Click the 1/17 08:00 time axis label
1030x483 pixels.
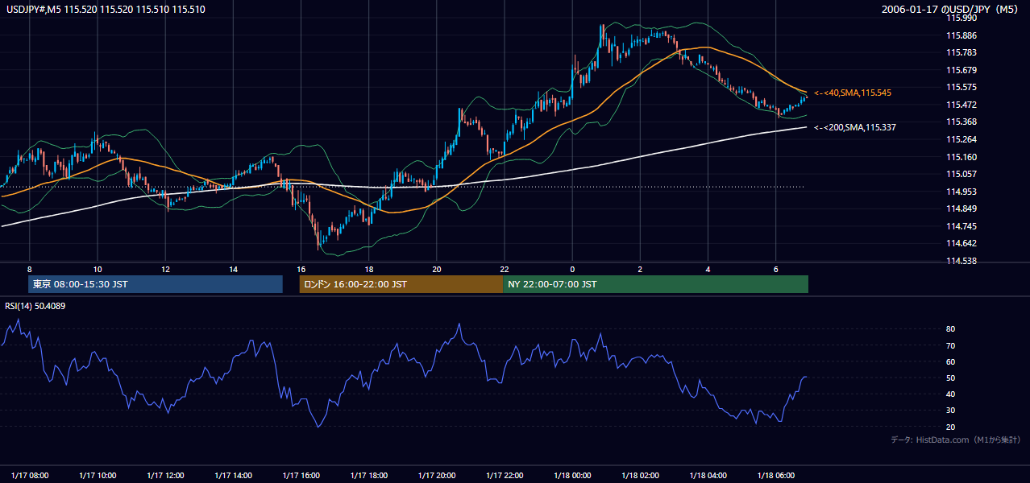[30, 475]
